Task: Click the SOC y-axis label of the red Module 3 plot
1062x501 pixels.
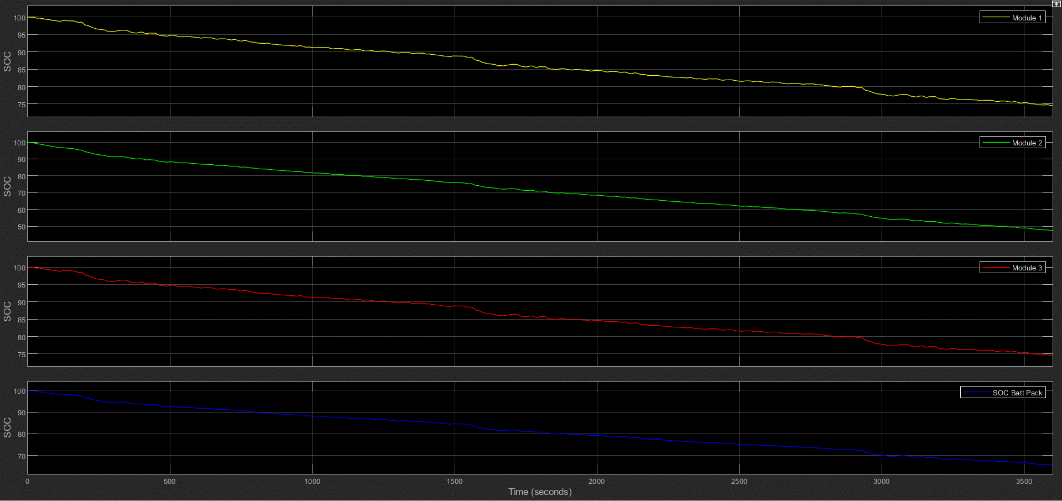Action: (x=7, y=311)
